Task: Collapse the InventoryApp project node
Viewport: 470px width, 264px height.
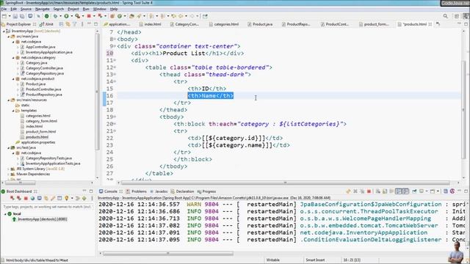Action: 4,31
